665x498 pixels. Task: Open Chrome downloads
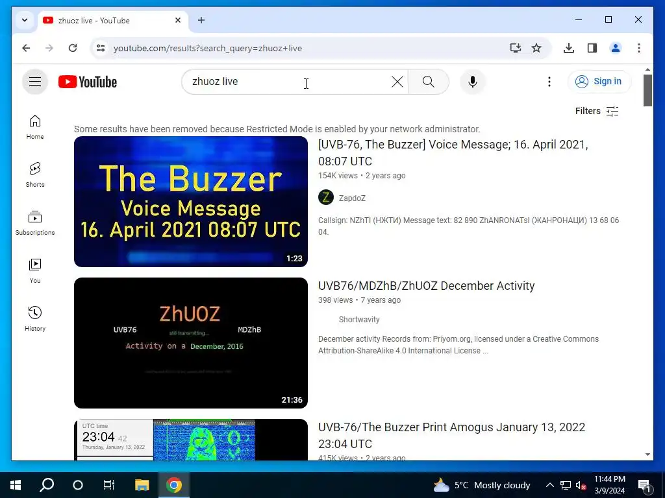point(569,48)
